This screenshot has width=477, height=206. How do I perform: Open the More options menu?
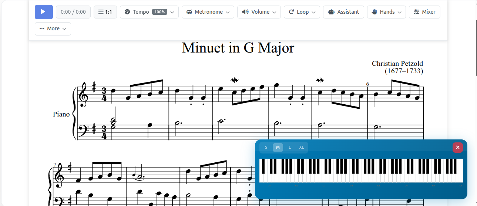(x=53, y=29)
